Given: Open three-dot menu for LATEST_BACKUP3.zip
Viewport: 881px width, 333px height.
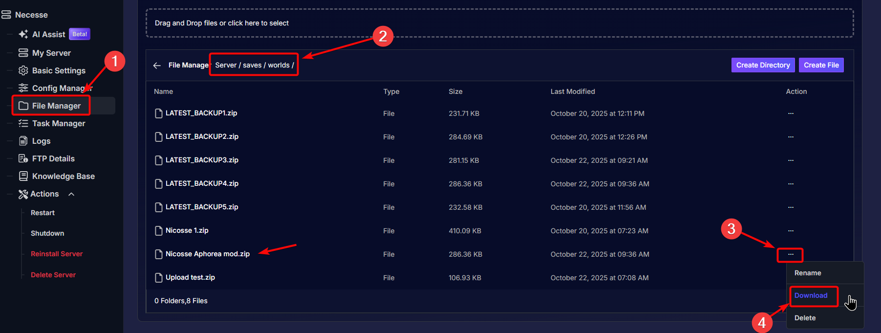Looking at the screenshot, I should coord(791,160).
